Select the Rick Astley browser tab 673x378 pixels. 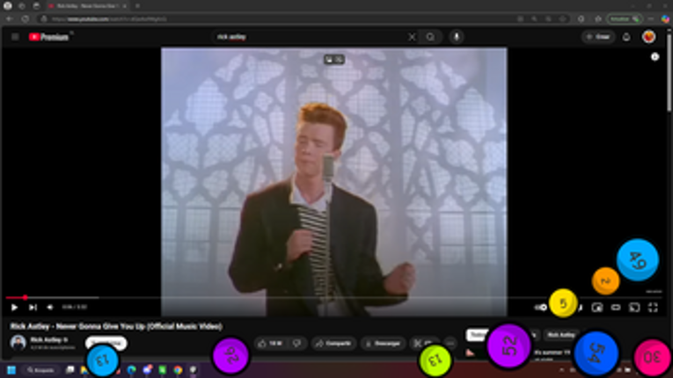(88, 5)
